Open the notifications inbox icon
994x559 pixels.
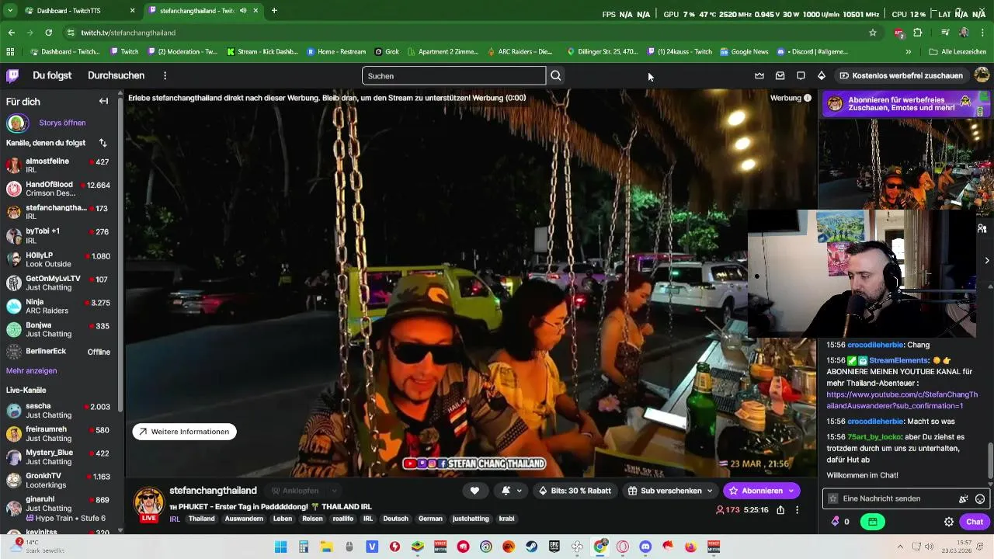point(780,75)
